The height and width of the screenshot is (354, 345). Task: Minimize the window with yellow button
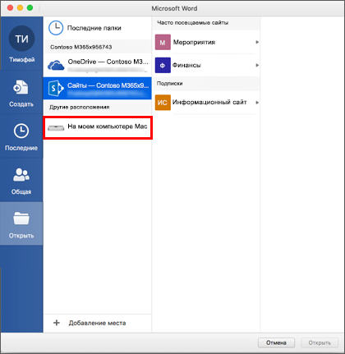pyautogui.click(x=20, y=7)
